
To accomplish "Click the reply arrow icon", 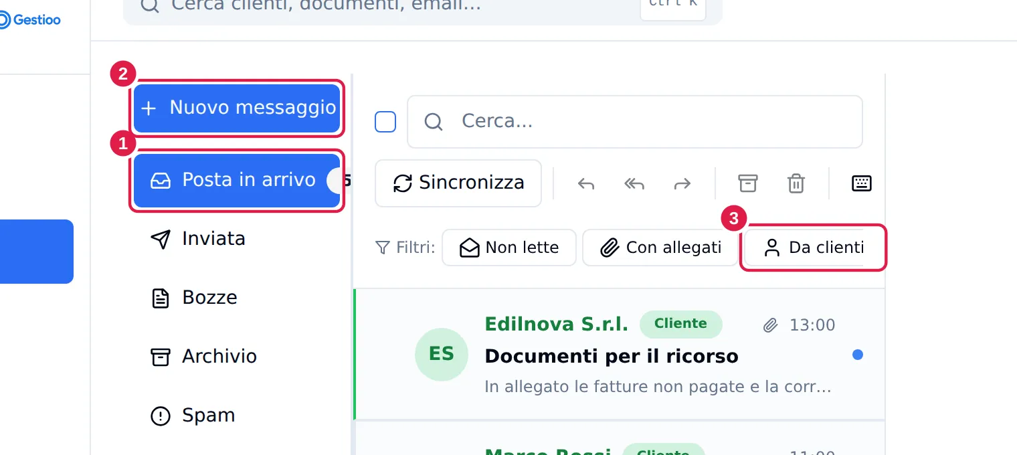I will coord(586,183).
